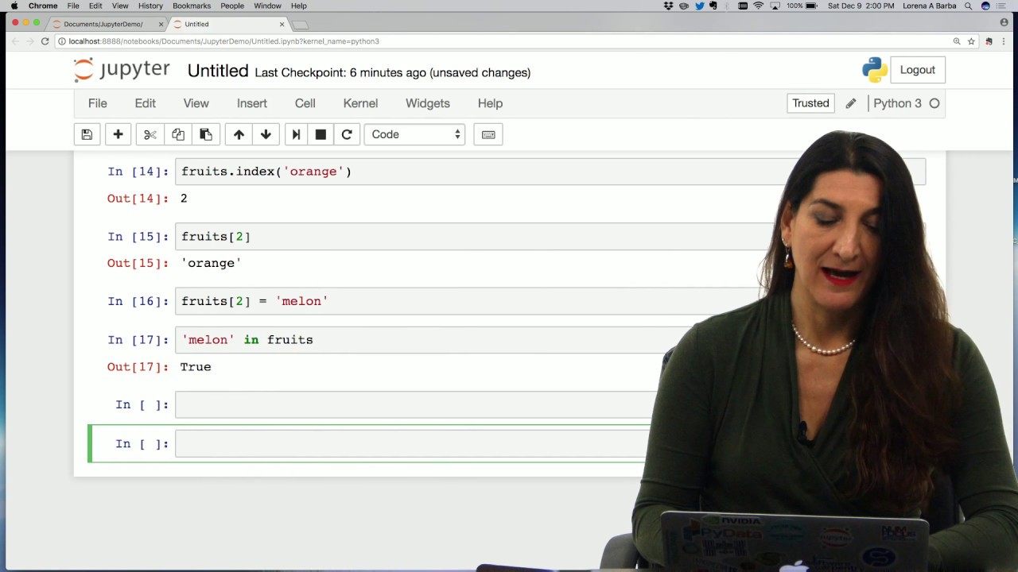Click the Trusted notebook button
Viewport: 1018px width, 572px height.
click(x=810, y=103)
